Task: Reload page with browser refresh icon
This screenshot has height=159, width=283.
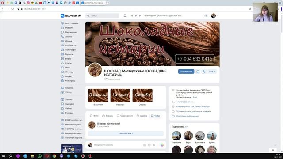Action: pos(13,9)
